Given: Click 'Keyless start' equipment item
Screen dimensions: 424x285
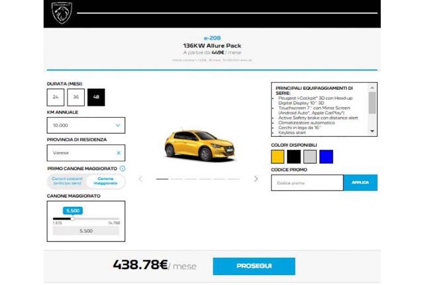Looking at the screenshot, I should point(292,132).
